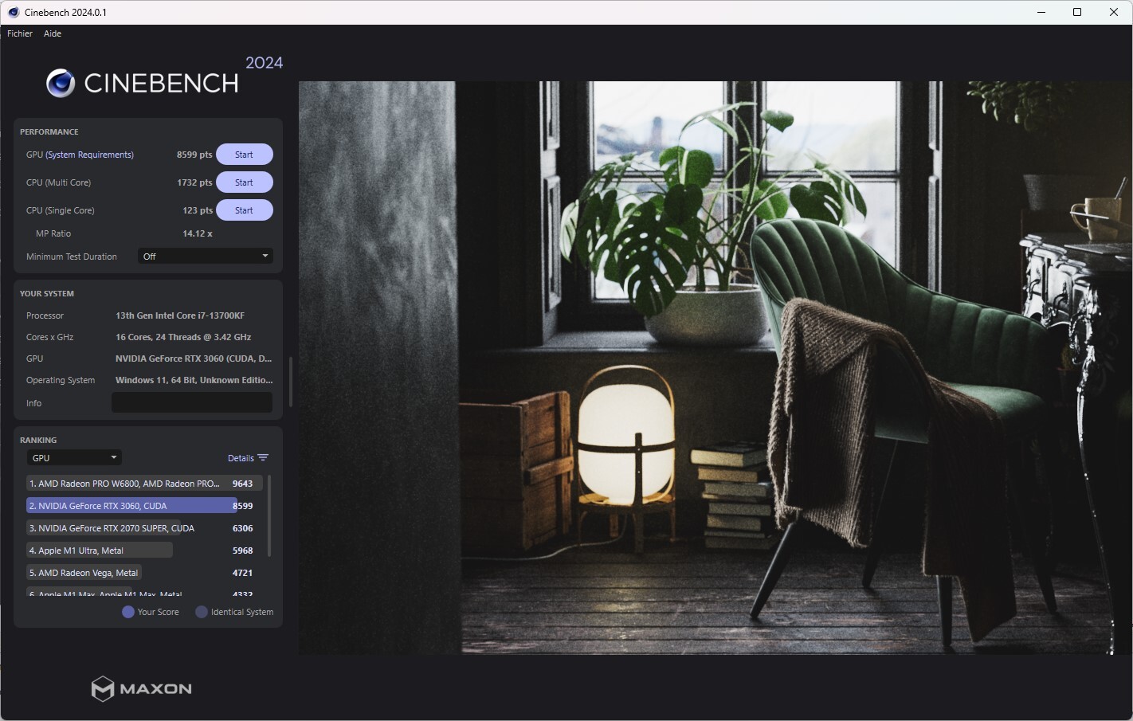The image size is (1133, 721).
Task: Maximize the Cinebench window
Action: coord(1077,12)
